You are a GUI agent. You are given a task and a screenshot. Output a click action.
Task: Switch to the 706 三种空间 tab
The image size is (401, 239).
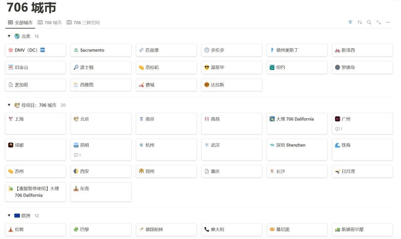[x=83, y=23]
